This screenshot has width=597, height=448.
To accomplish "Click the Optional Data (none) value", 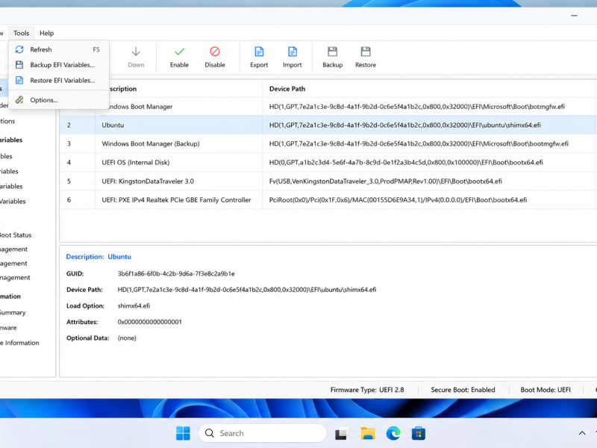I will point(127,338).
